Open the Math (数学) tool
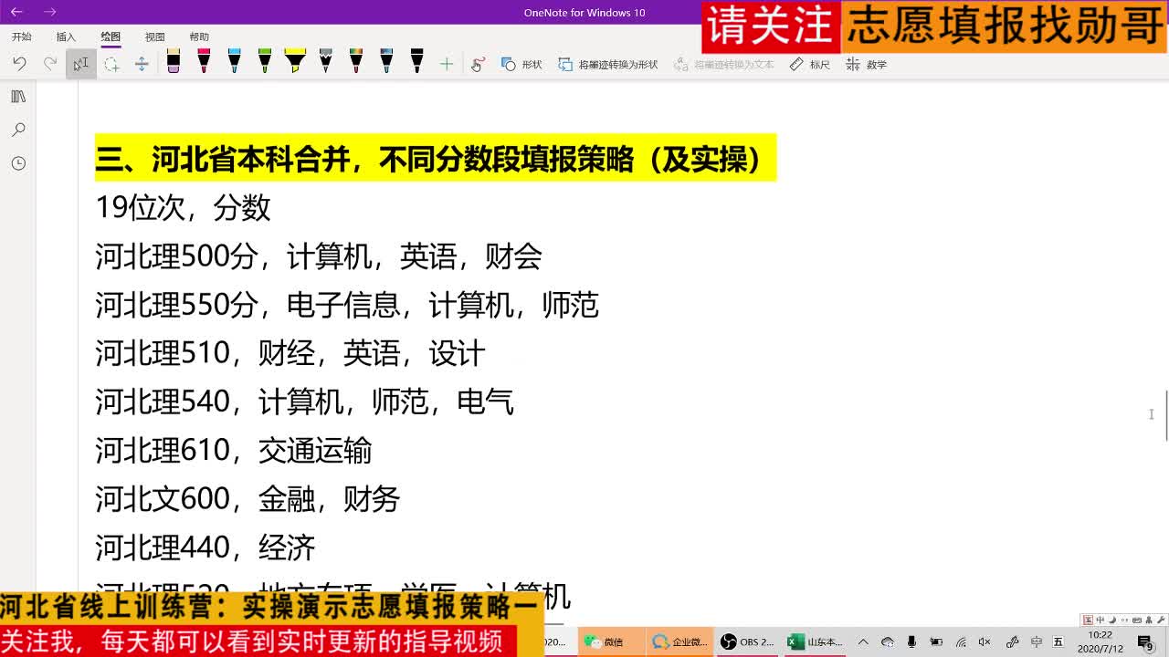Screen dimensions: 1169x657 [x=867, y=64]
